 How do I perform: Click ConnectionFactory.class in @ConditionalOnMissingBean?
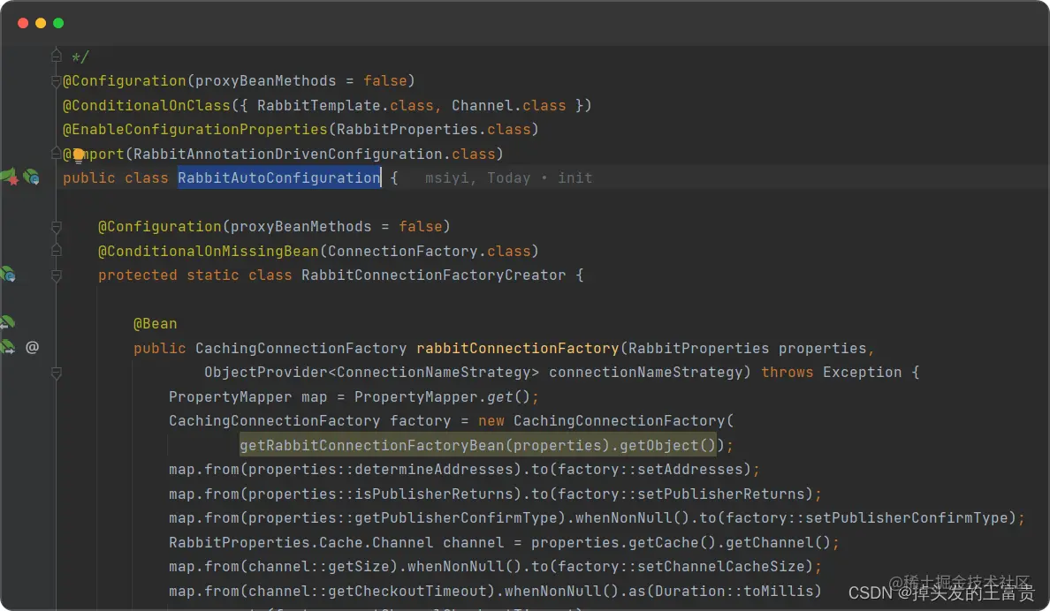tap(429, 251)
